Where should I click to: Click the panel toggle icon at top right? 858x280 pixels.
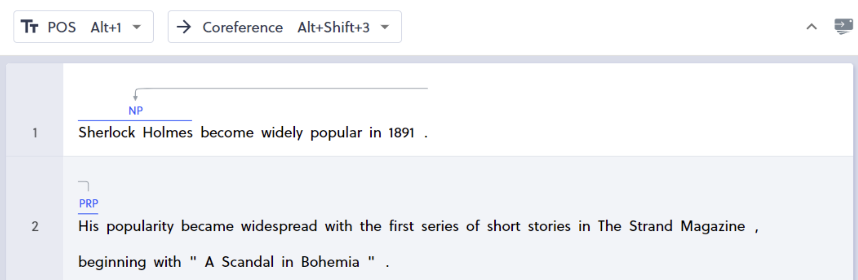click(x=844, y=27)
